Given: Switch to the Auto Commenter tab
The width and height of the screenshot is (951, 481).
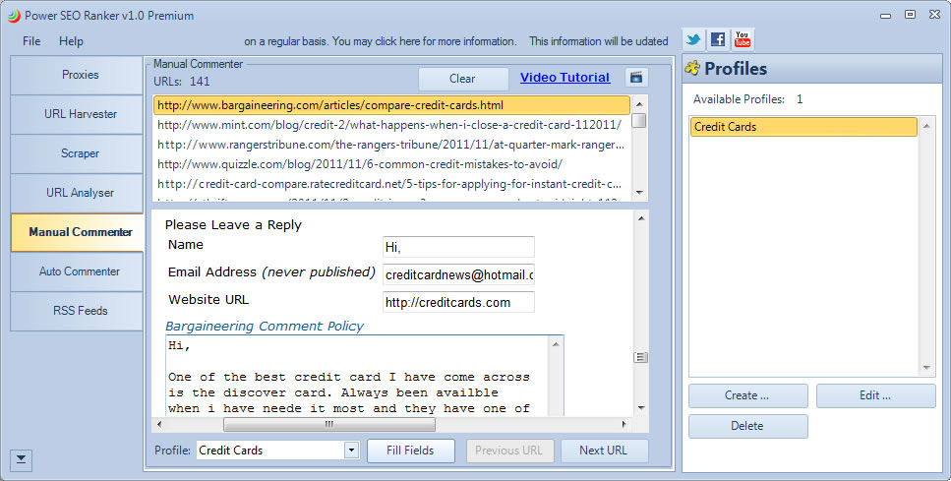Looking at the screenshot, I should [x=77, y=271].
